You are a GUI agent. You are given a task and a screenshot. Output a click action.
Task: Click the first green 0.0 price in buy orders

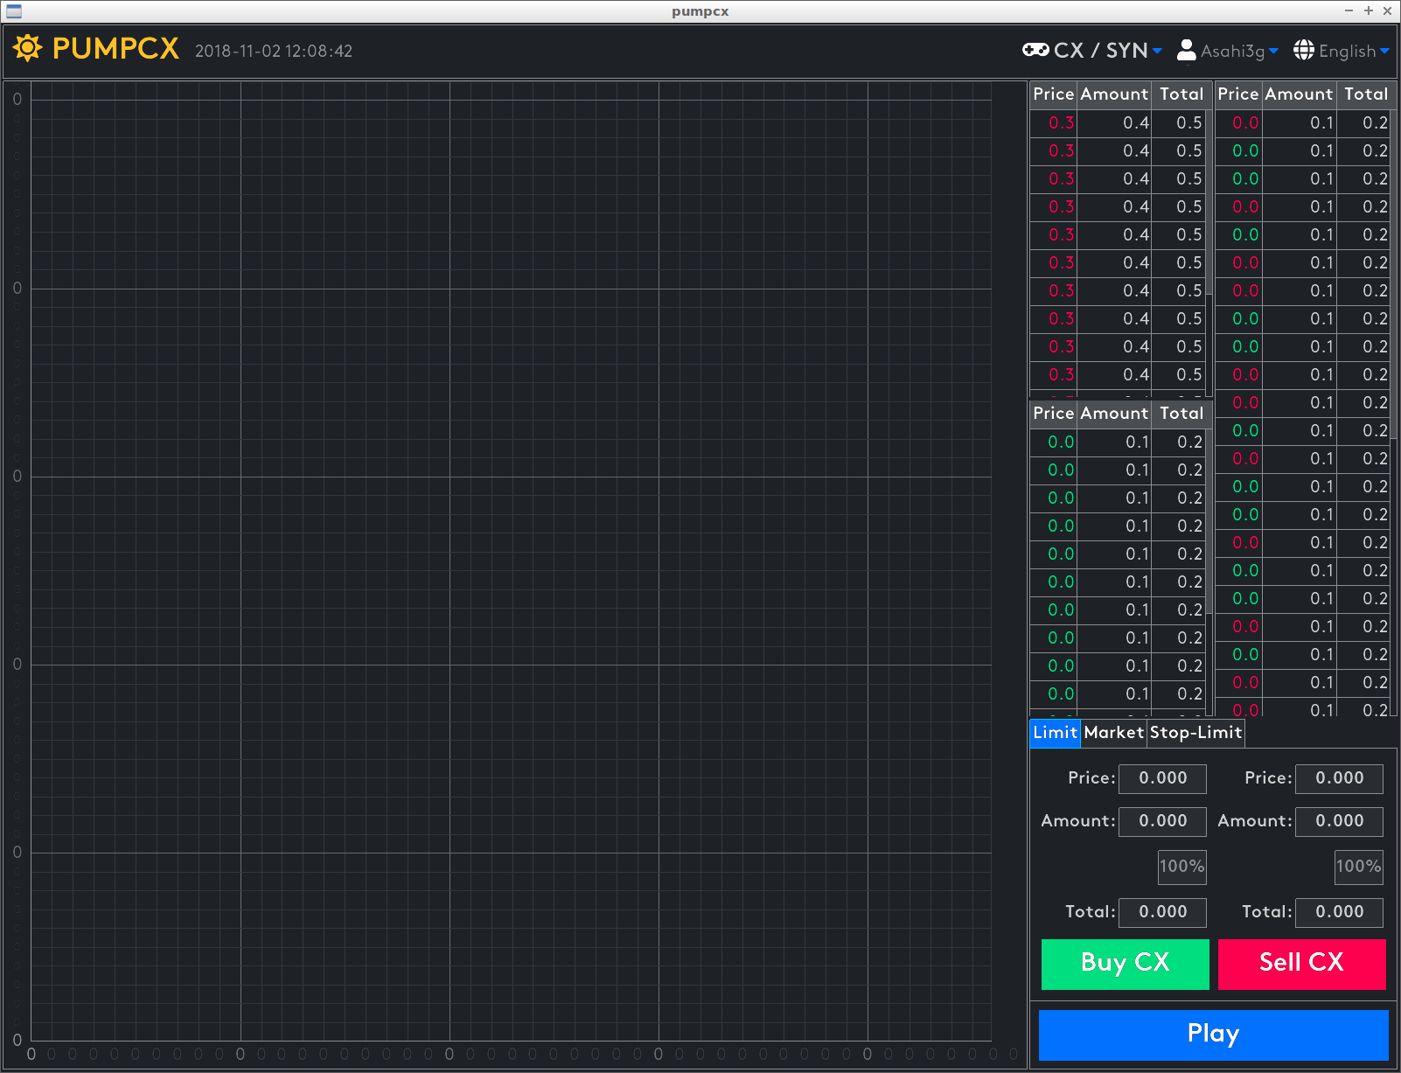click(x=1062, y=442)
